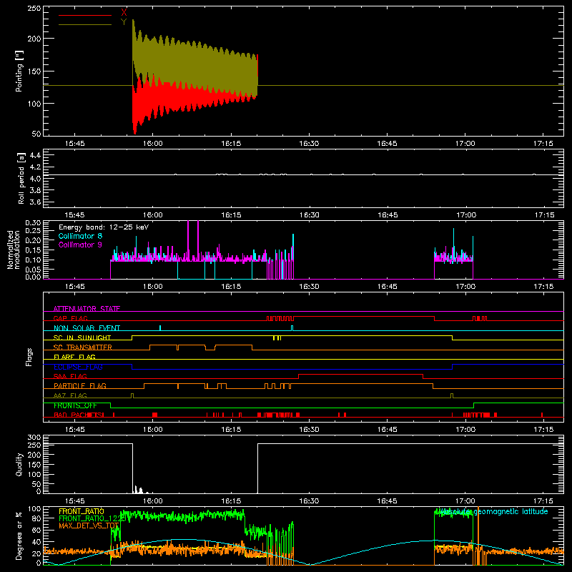Click the yellow FRONT_RATIO legend label
572x572 pixels.
pyautogui.click(x=82, y=511)
